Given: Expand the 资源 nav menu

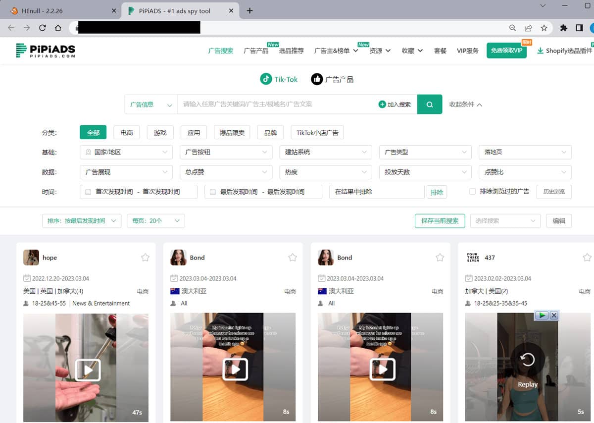Looking at the screenshot, I should [380, 51].
